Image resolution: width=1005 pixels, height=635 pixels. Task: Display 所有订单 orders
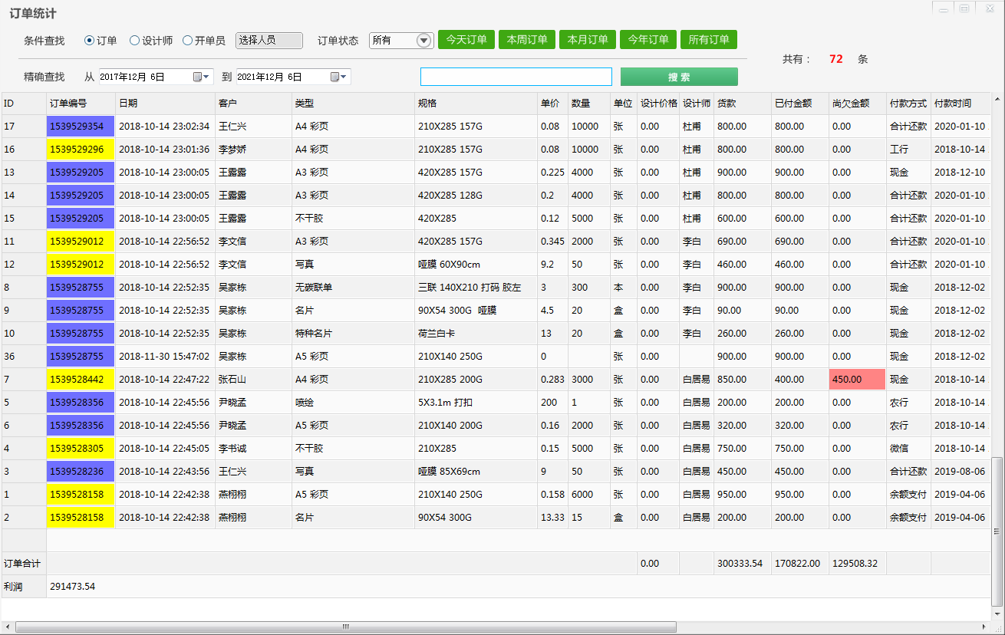[709, 40]
